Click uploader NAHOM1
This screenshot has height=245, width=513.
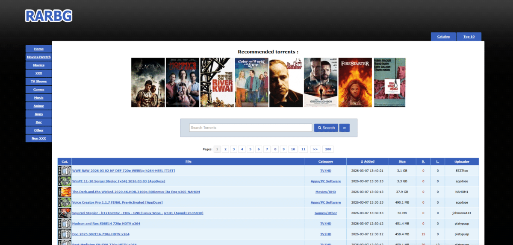point(462,192)
